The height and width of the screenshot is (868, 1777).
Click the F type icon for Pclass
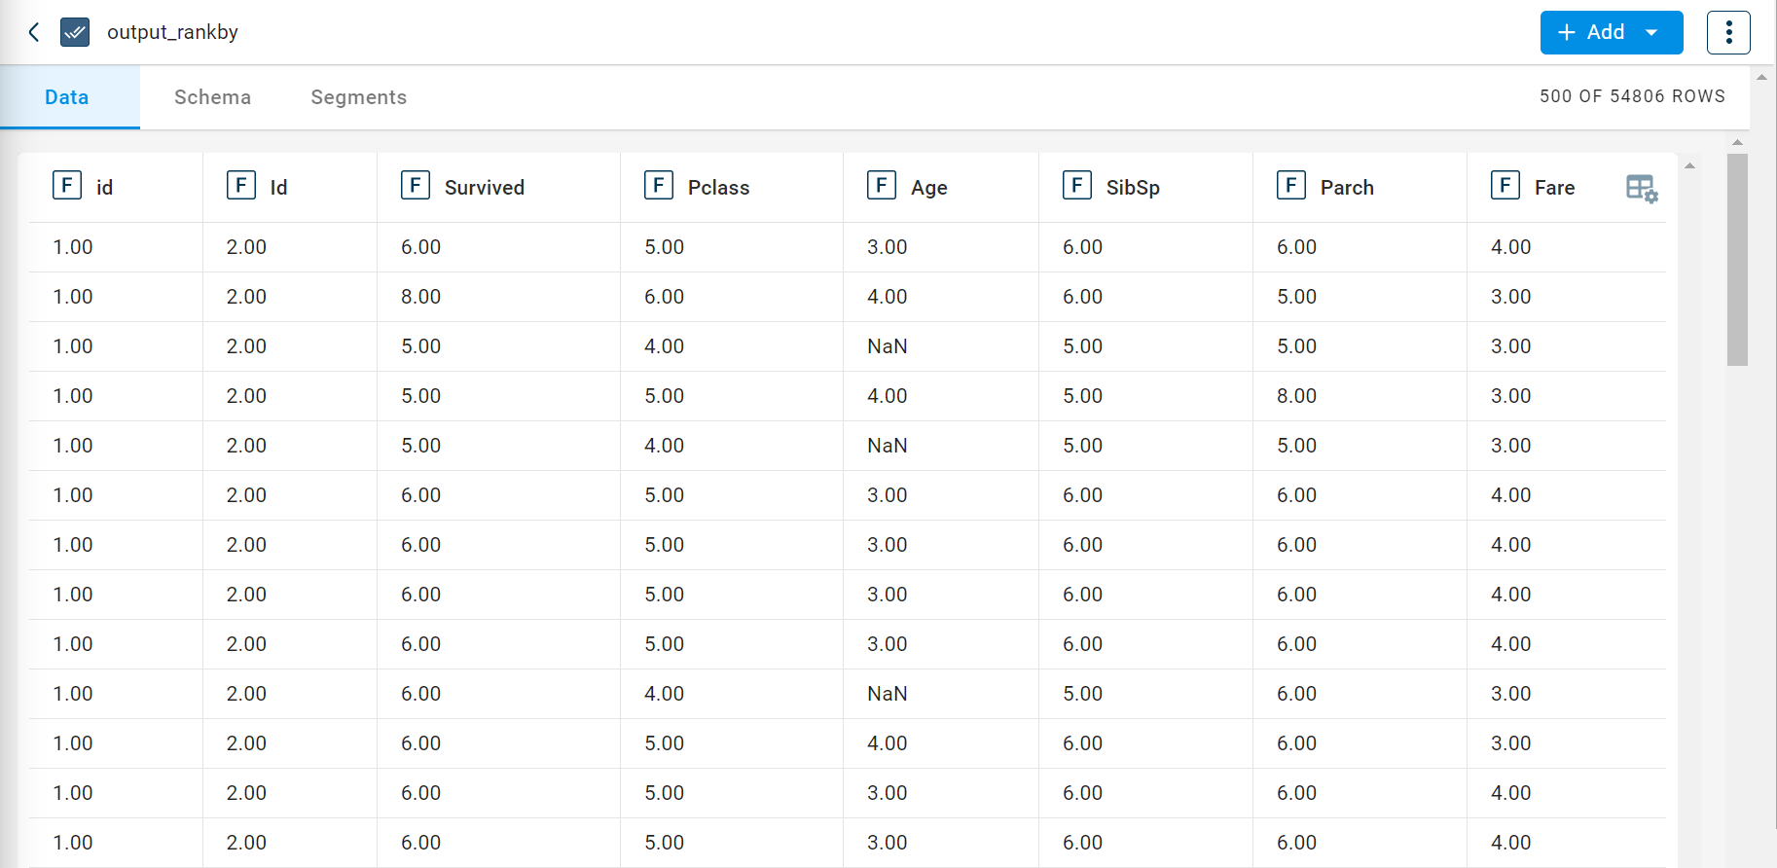[x=659, y=186]
